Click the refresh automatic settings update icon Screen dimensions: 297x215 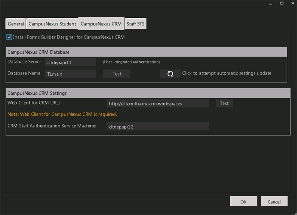[170, 74]
